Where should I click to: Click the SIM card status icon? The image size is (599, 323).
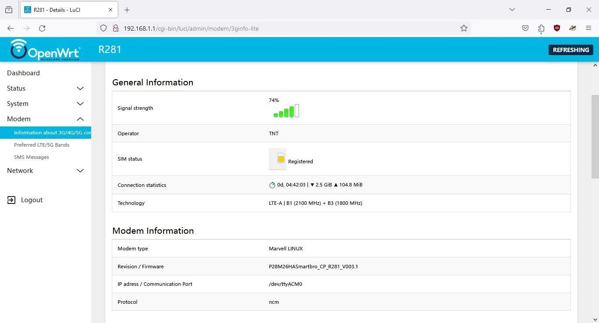[277, 159]
